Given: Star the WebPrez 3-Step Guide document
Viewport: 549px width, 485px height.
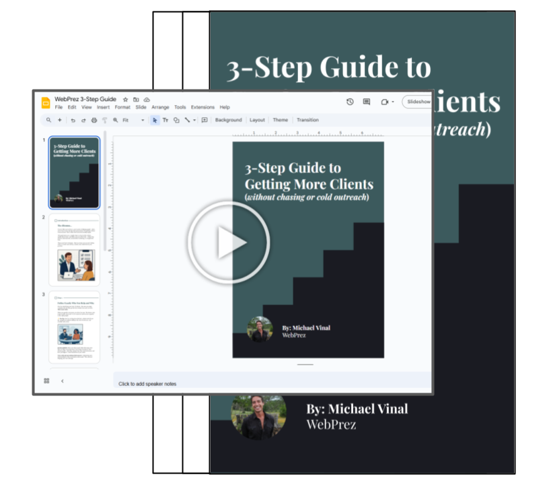Looking at the screenshot, I should [x=125, y=99].
